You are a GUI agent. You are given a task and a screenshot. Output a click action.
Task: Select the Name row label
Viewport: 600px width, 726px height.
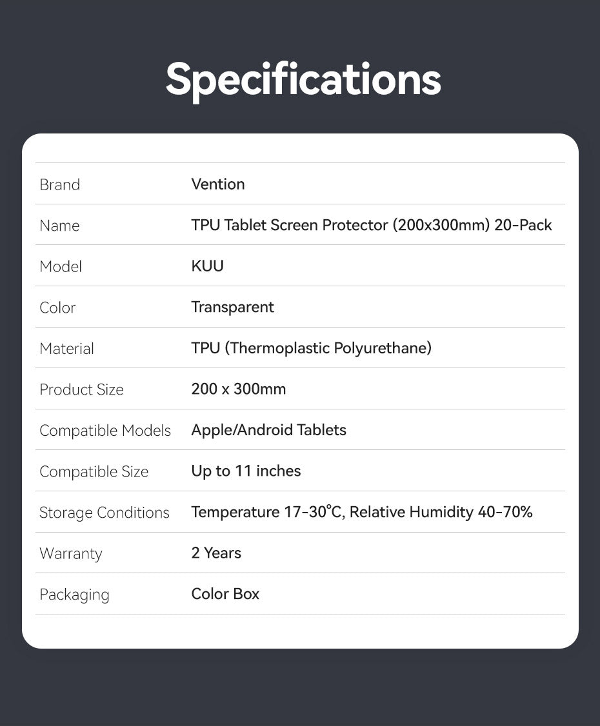60,226
